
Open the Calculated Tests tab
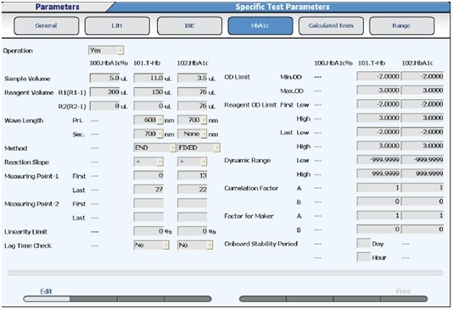click(x=331, y=25)
